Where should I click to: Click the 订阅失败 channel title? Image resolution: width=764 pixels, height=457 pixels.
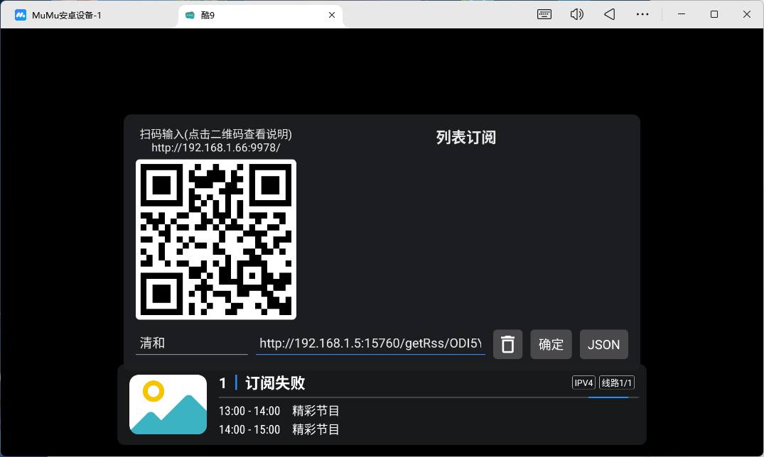click(275, 383)
